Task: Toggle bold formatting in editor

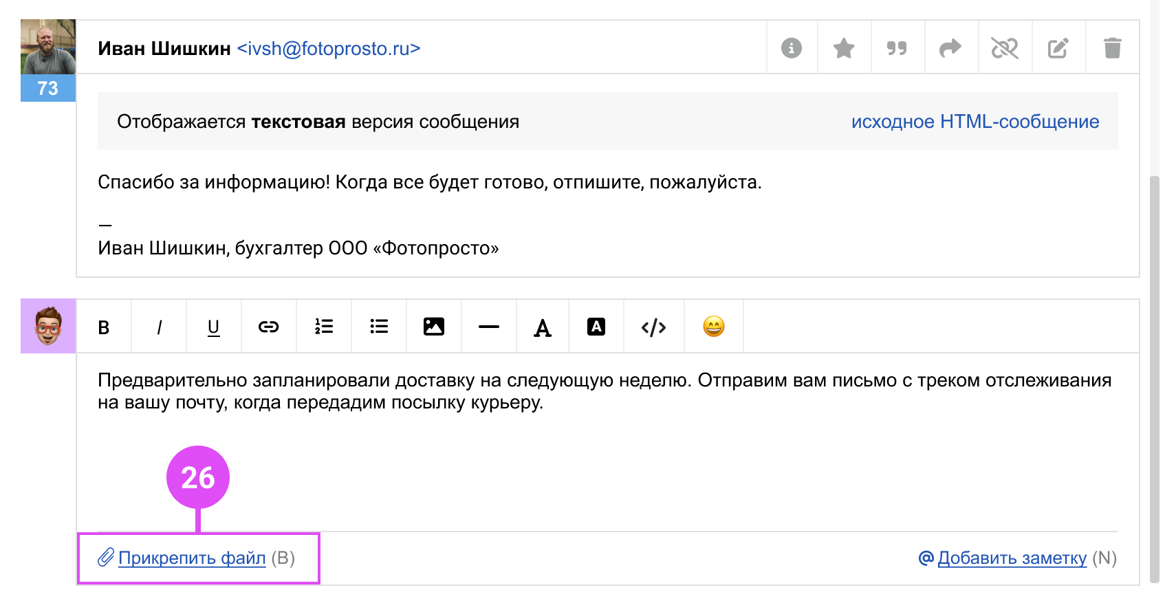Action: 104,327
